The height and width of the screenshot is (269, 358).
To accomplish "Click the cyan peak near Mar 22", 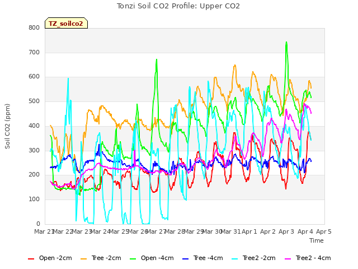I will (68, 78).
